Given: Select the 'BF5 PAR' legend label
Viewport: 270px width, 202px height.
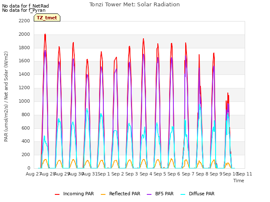Looking at the screenshot, I should tap(165, 194).
